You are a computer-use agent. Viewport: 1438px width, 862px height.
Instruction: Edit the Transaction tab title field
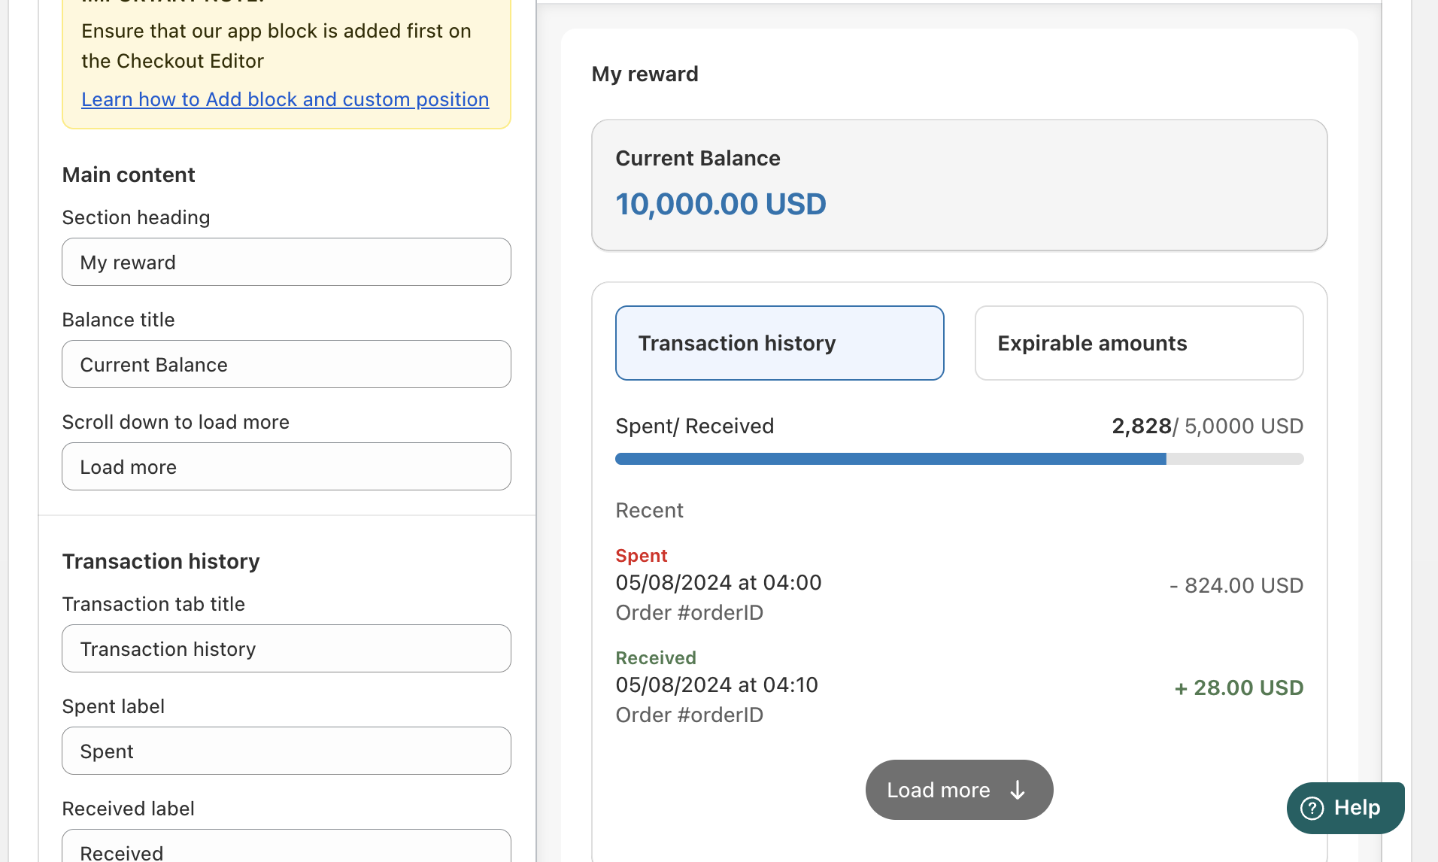(287, 649)
